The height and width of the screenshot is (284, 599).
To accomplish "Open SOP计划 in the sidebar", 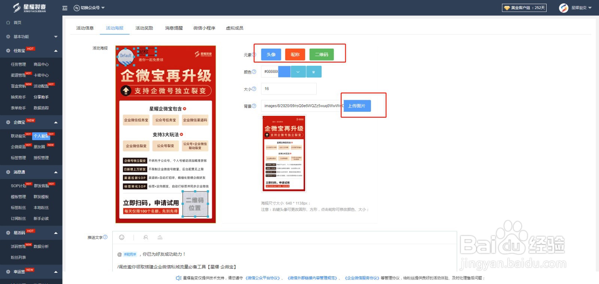I will tap(18, 186).
